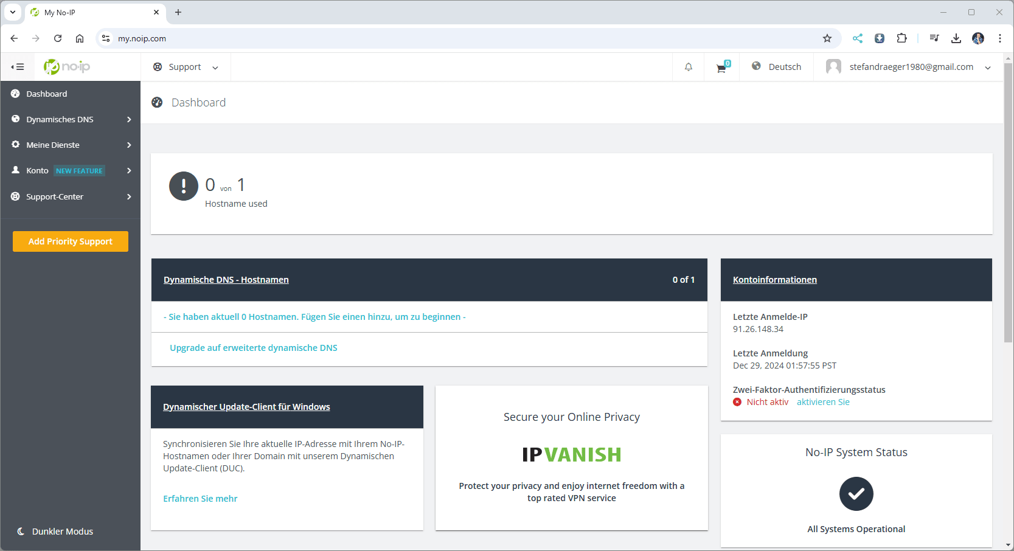Click the No-IP logo
The image size is (1014, 551).
click(67, 66)
